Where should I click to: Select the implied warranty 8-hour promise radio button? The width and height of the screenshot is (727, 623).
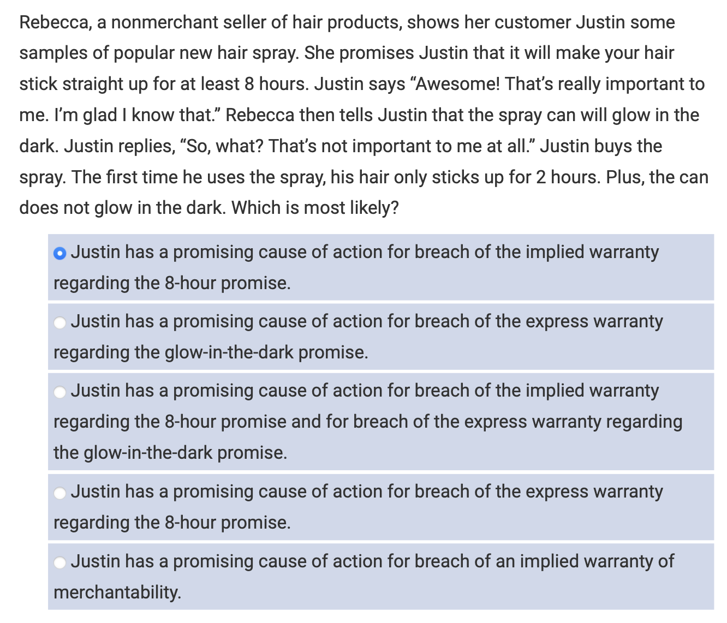[60, 253]
